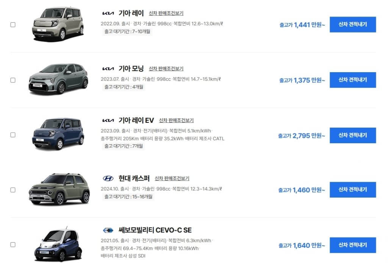Tick the checkbox for 기아 레이 EV

(13, 135)
